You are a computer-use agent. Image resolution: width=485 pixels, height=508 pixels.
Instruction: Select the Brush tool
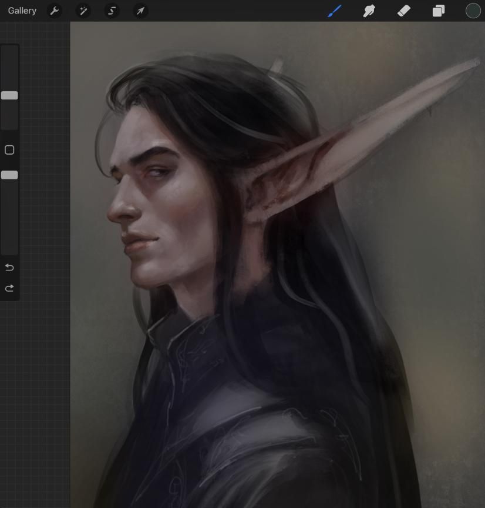pyautogui.click(x=335, y=11)
